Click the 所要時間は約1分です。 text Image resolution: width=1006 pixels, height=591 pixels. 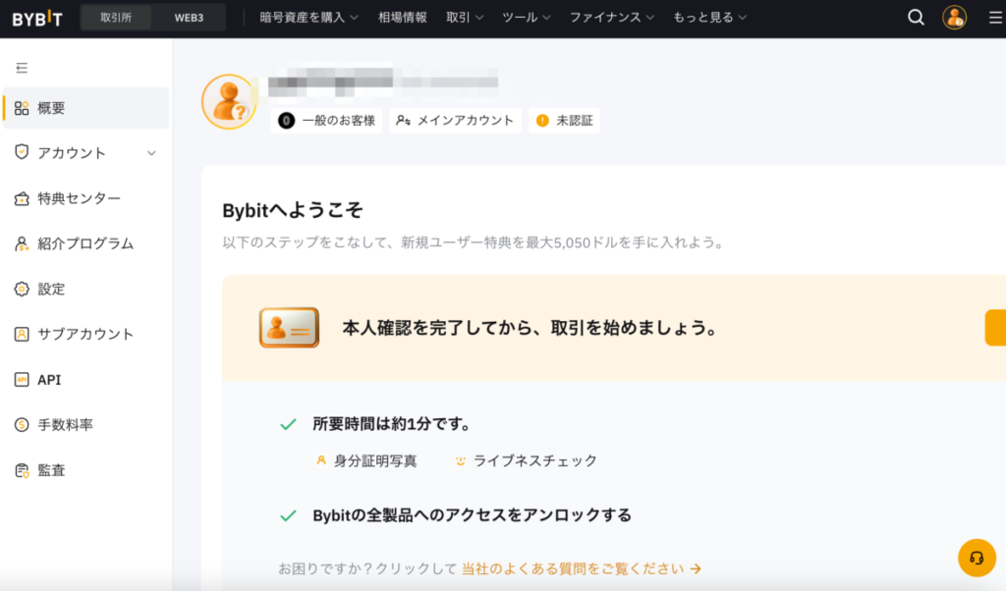391,424
